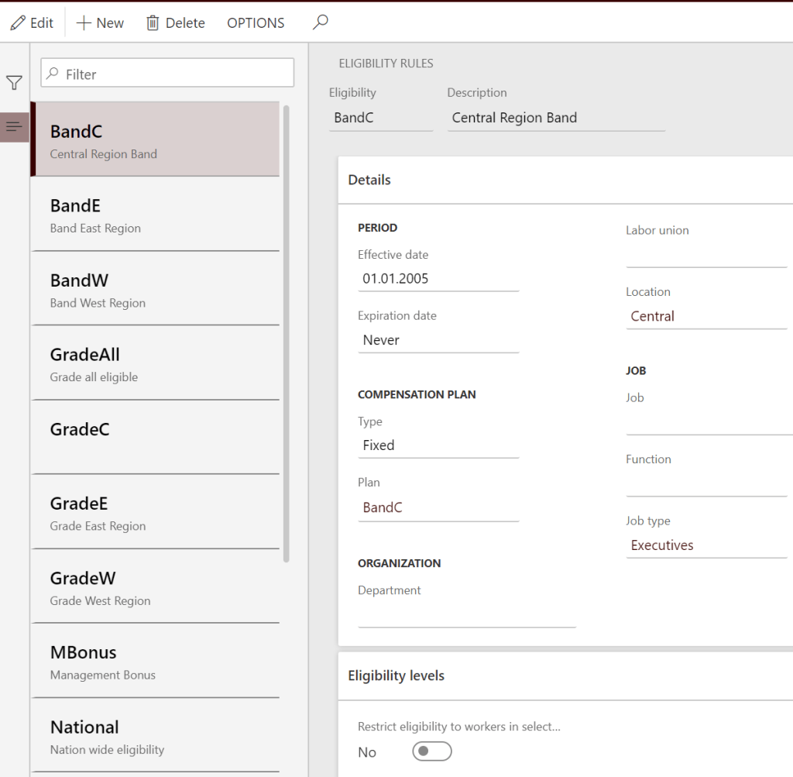This screenshot has width=793, height=777.
Task: Toggle Restrict eligibility to workers switch
Action: (431, 751)
